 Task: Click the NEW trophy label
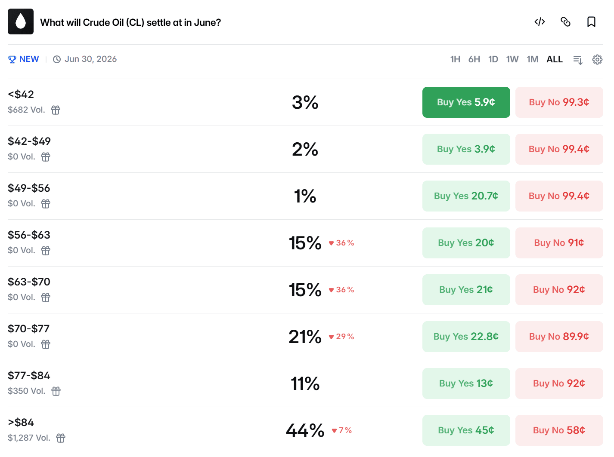point(24,59)
